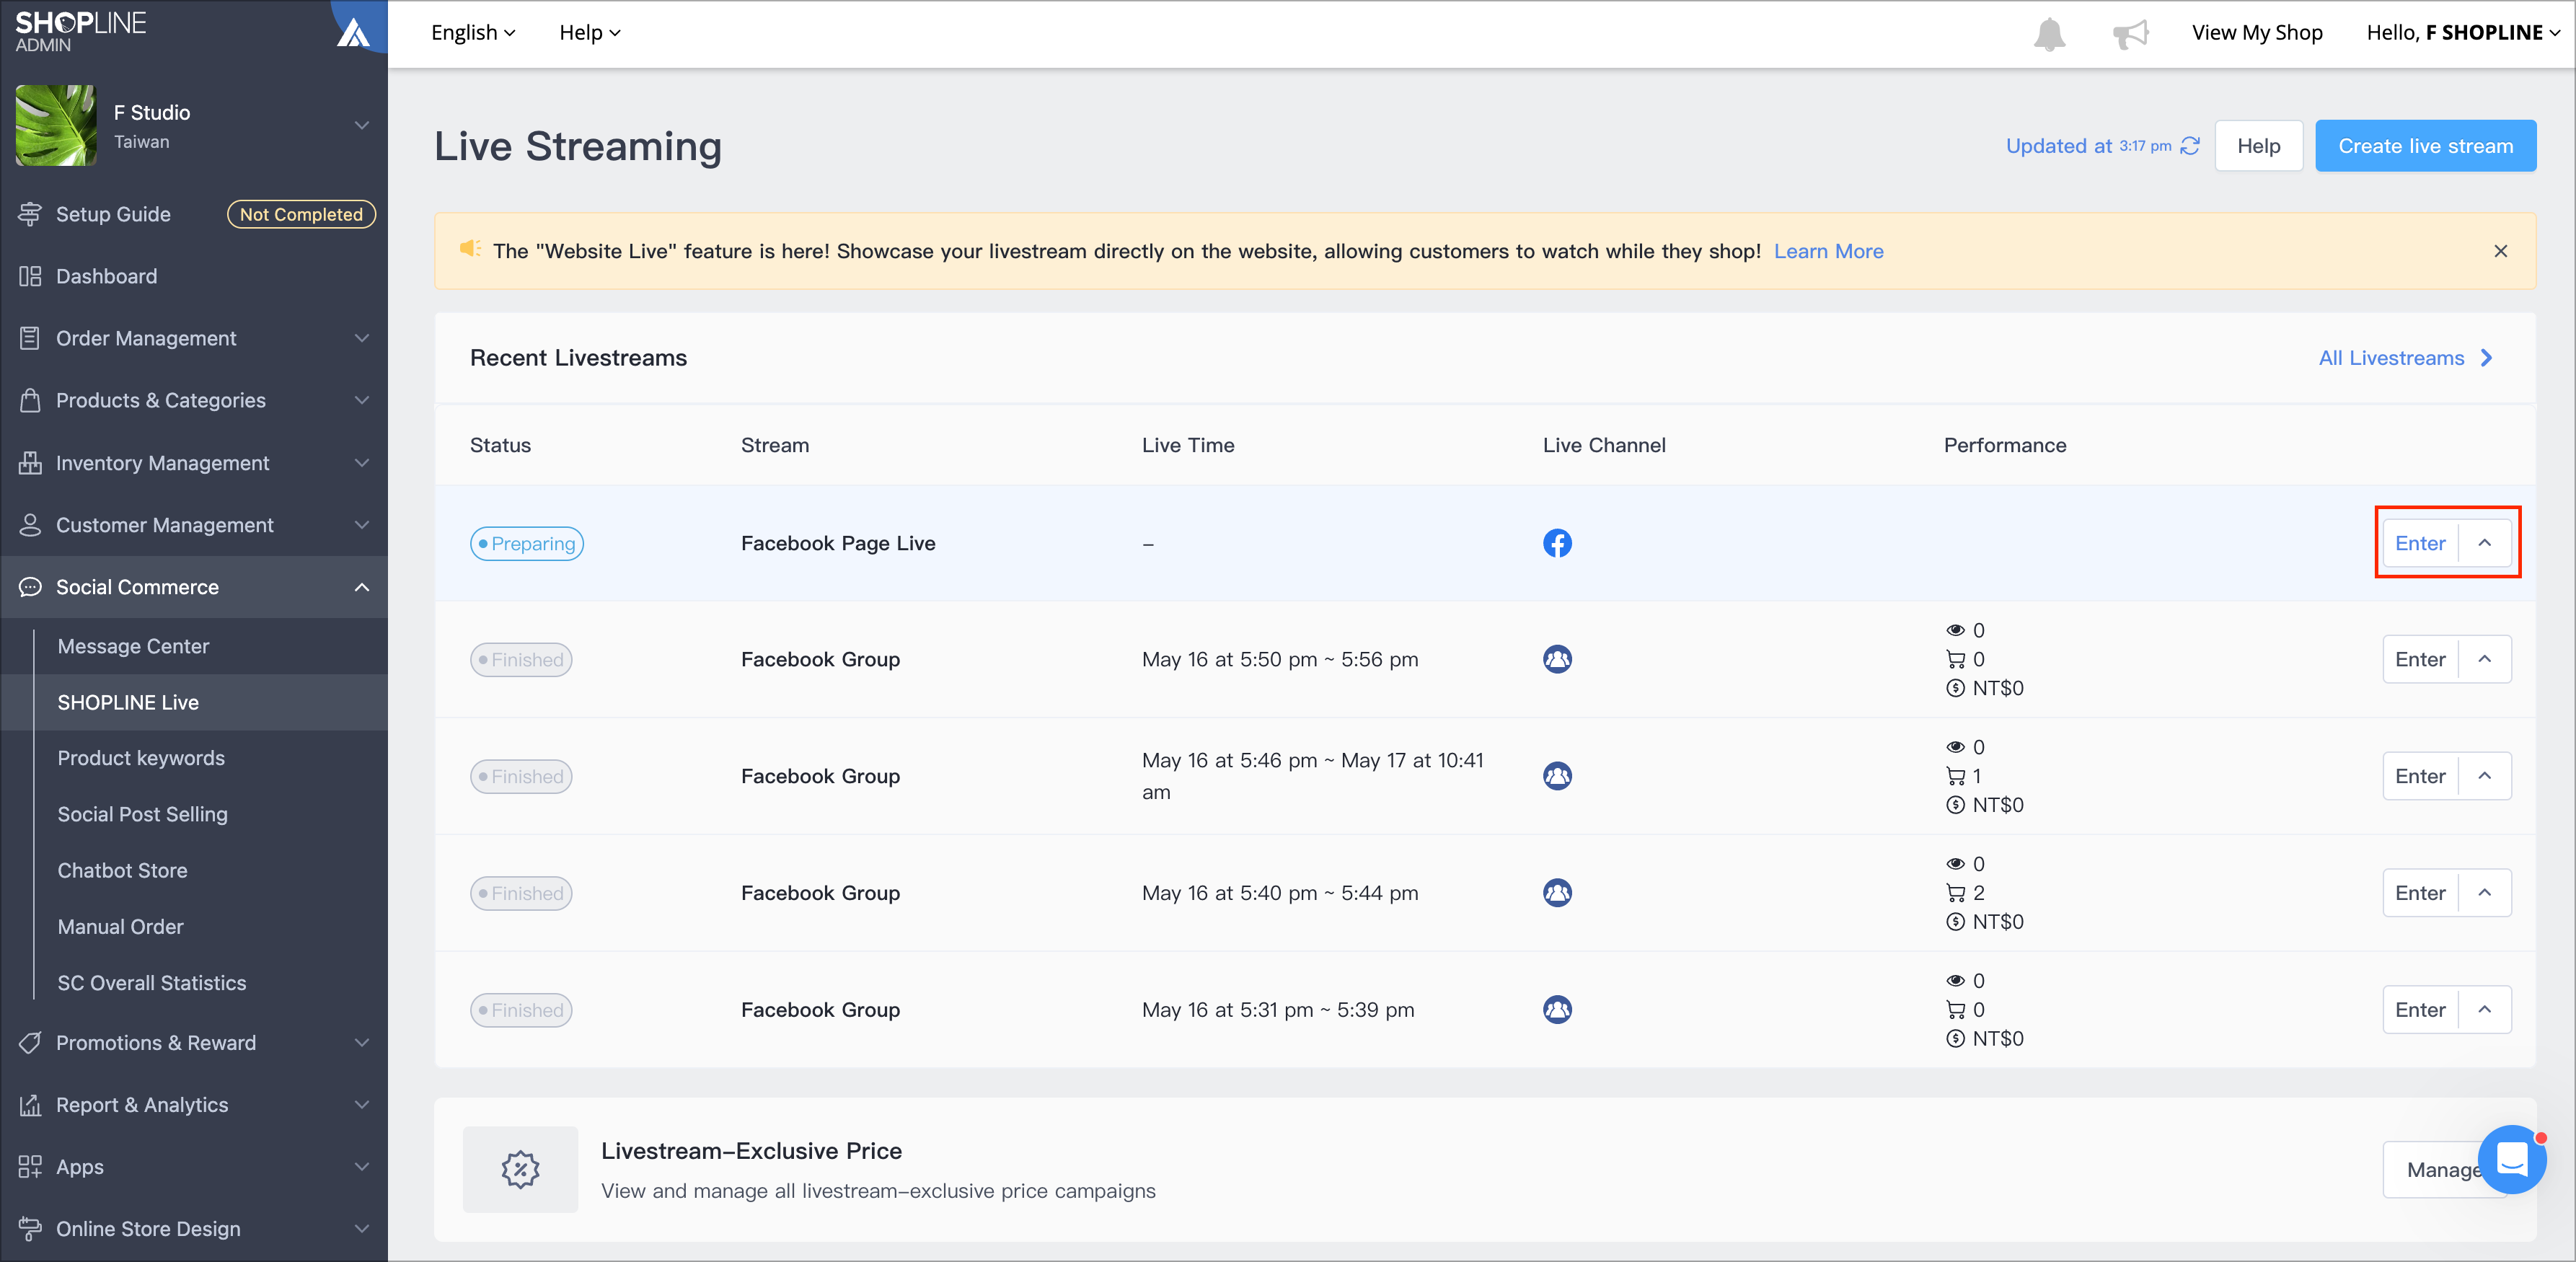
Task: Click the Social Commerce chat icon
Action: pos(30,587)
